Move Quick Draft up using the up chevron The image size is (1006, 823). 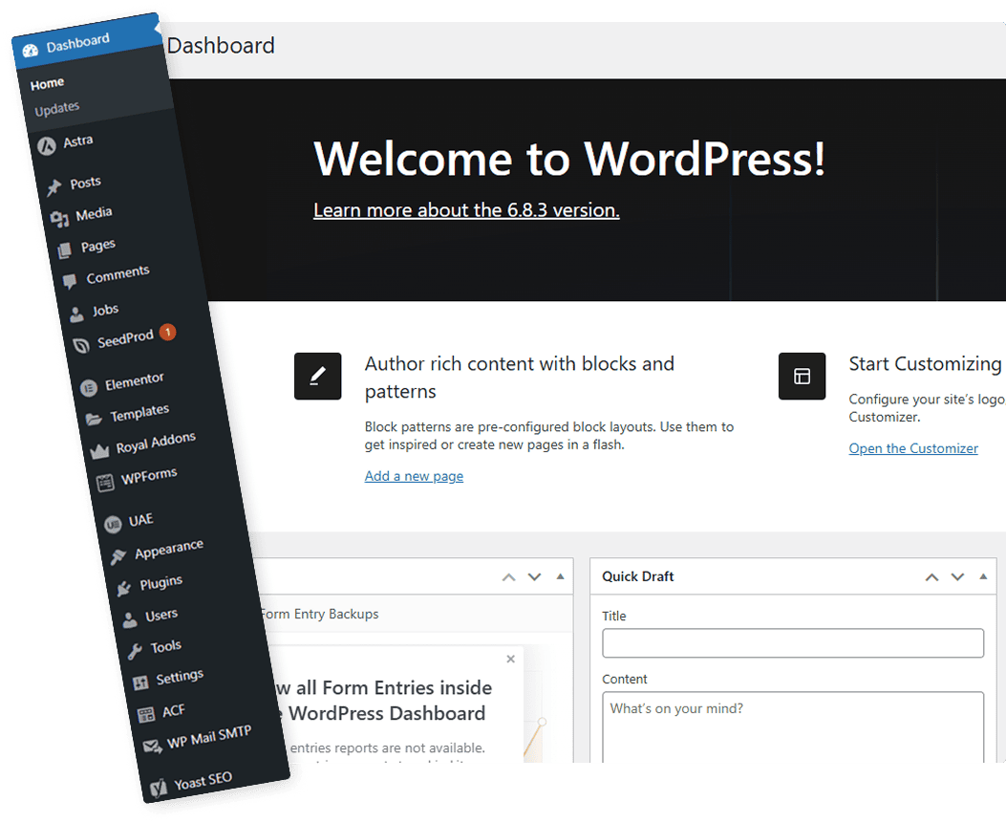[x=931, y=576]
